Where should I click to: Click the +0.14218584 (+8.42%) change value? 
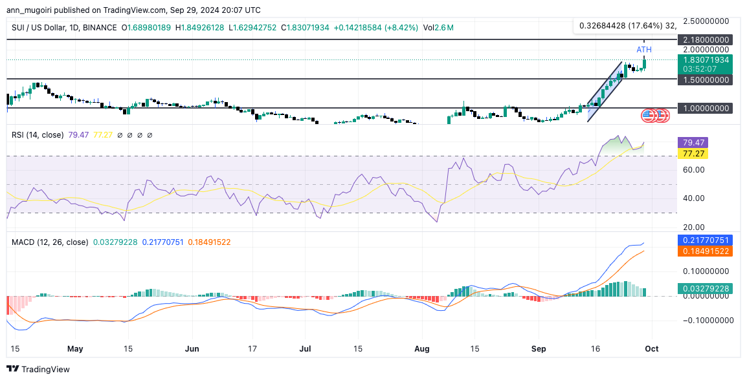[376, 28]
